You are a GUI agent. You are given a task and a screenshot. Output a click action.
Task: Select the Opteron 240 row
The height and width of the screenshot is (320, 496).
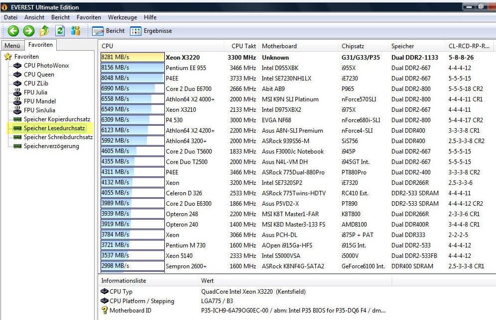[297, 224]
